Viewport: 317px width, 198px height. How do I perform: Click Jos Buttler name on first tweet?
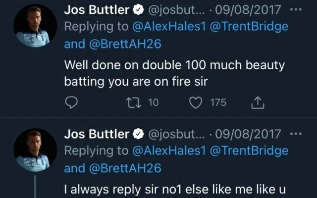click(x=97, y=10)
